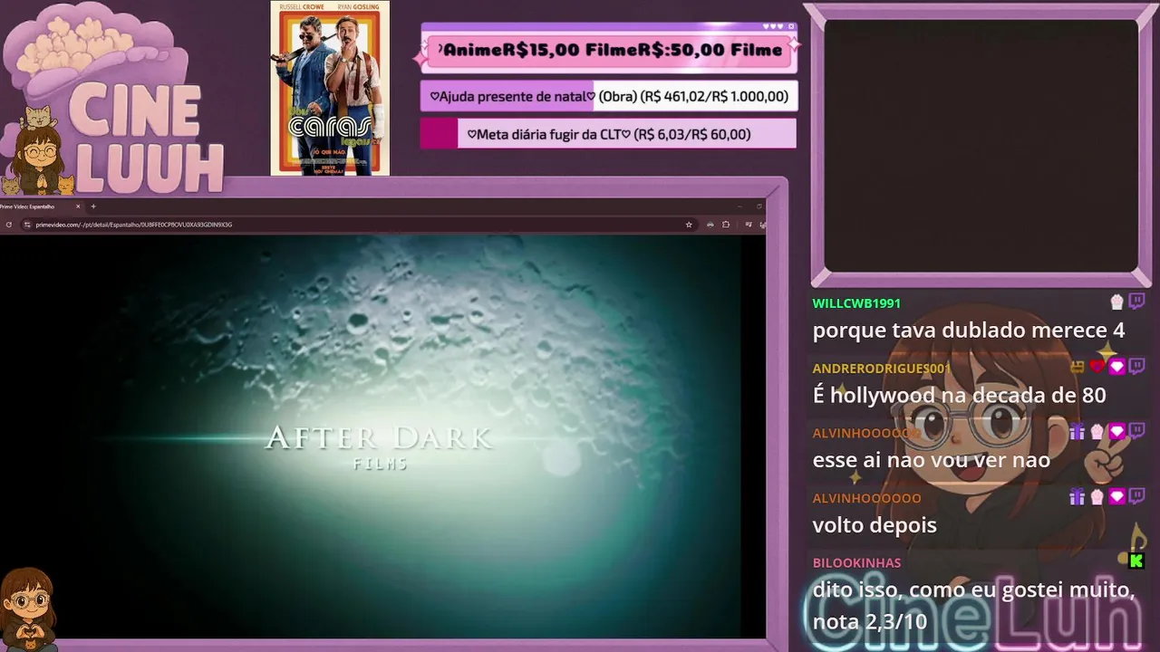
Task: Reload the Prime Video page in browser
Action: [8, 225]
